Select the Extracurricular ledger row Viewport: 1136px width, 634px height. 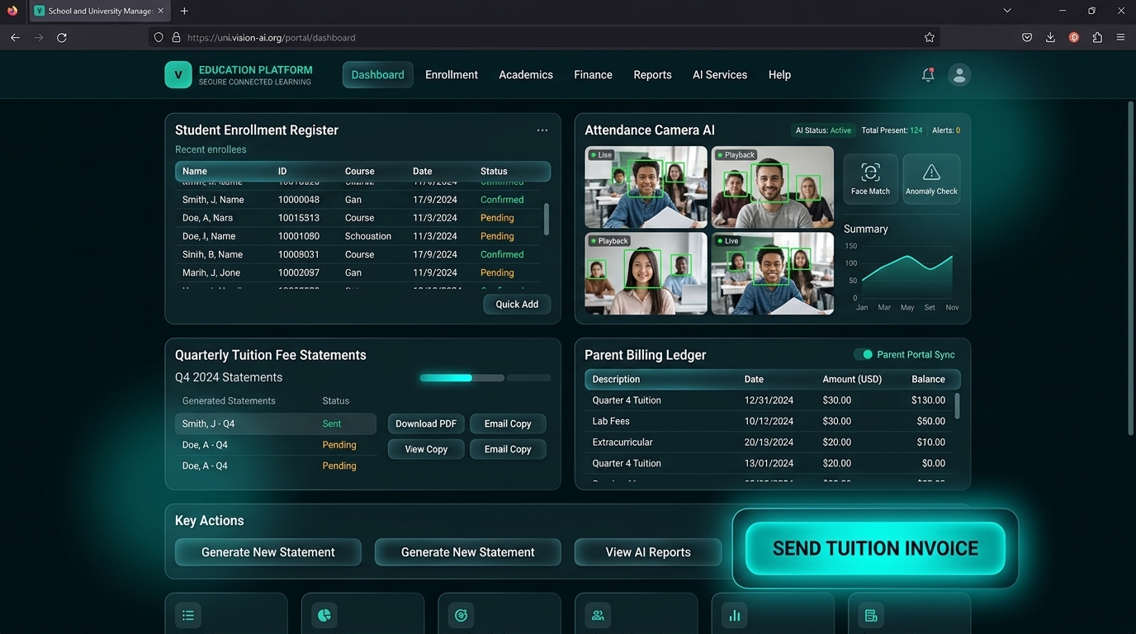click(769, 442)
